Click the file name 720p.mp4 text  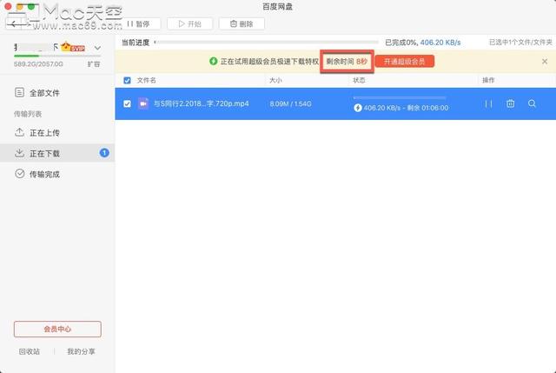(x=201, y=103)
